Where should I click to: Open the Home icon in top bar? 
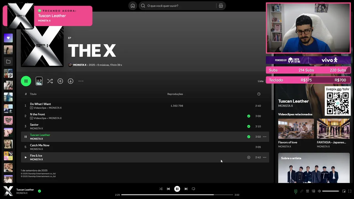tap(133, 6)
